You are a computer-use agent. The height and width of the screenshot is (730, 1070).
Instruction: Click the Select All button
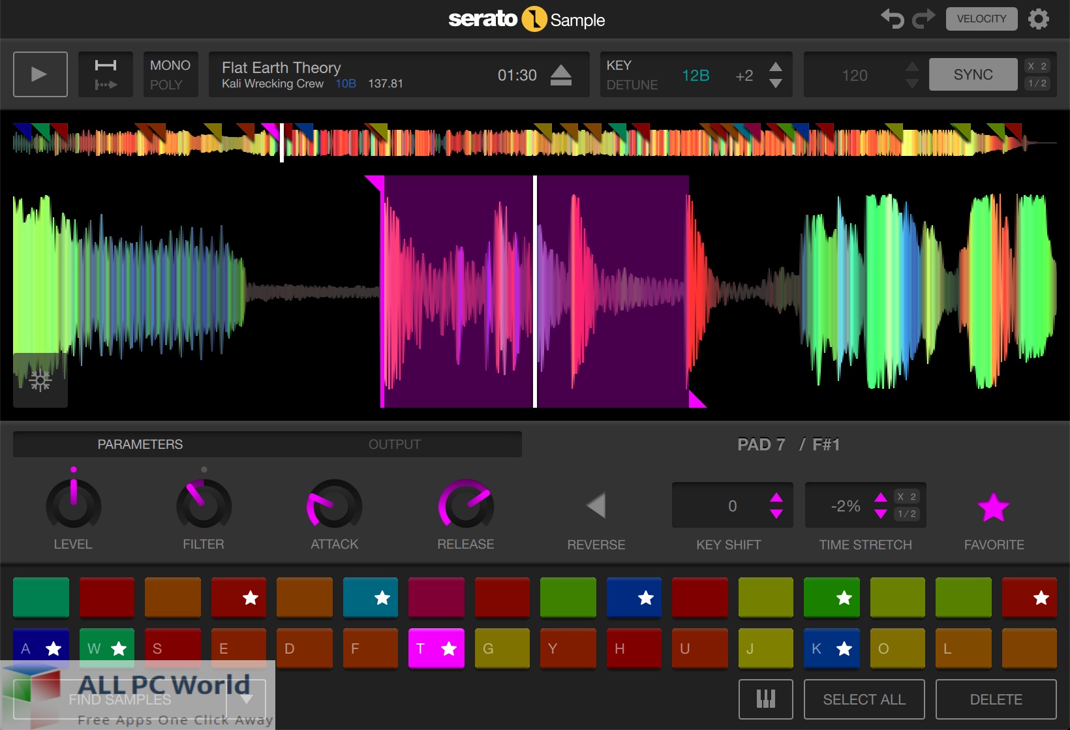(864, 699)
